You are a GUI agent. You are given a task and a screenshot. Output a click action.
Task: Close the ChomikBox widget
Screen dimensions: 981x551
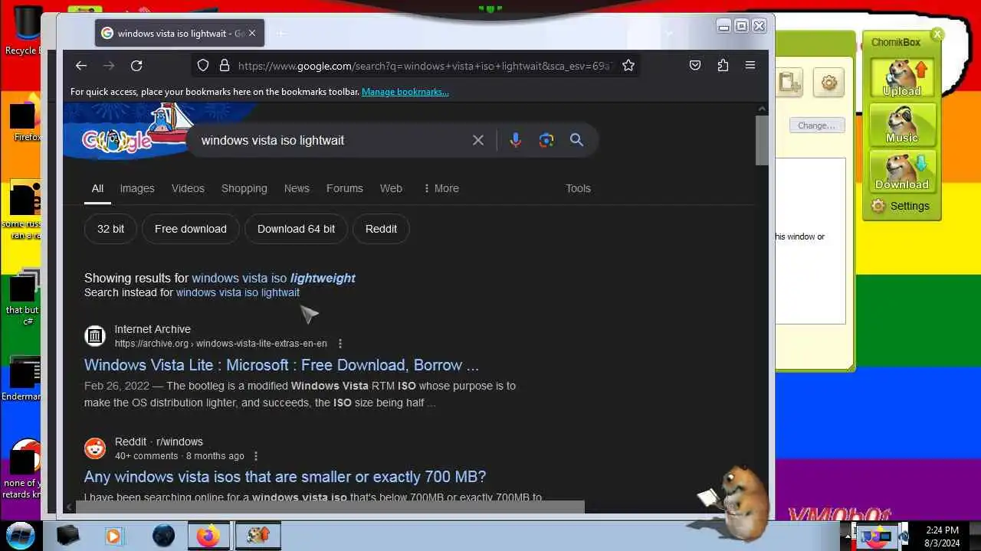(937, 34)
